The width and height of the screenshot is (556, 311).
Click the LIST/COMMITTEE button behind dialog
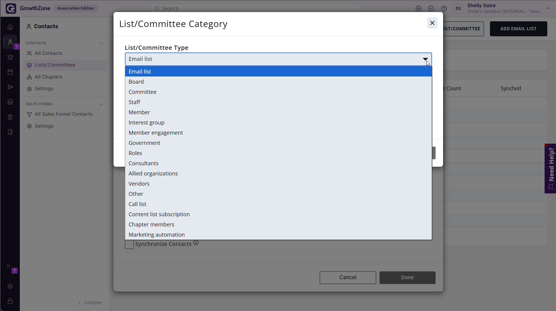[x=463, y=29]
